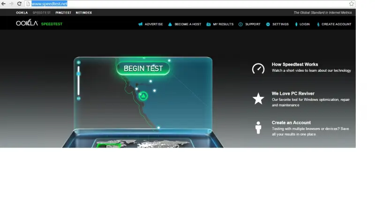Viewport: 375px width, 211px height.
Task: Open BECOME A HOST page
Action: [x=188, y=24]
